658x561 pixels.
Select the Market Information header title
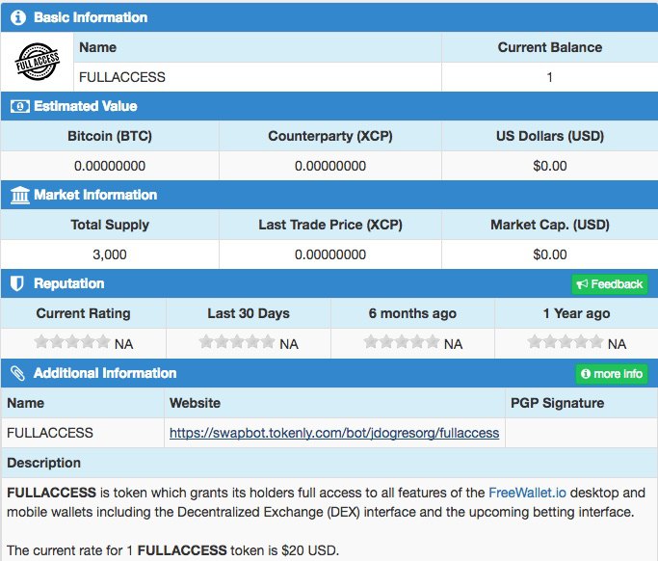[95, 195]
